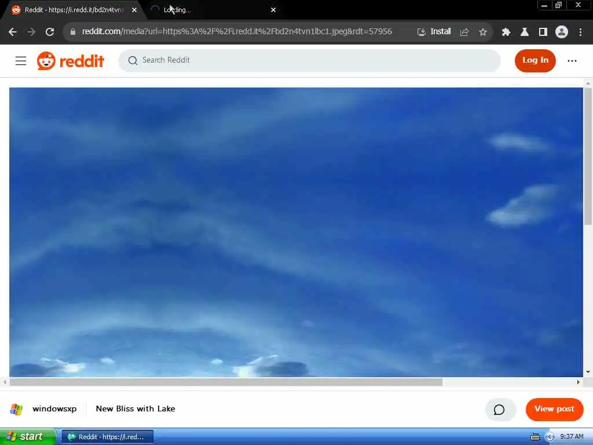Open the windowsxp subreddit link
This screenshot has width=593, height=445.
click(x=54, y=408)
